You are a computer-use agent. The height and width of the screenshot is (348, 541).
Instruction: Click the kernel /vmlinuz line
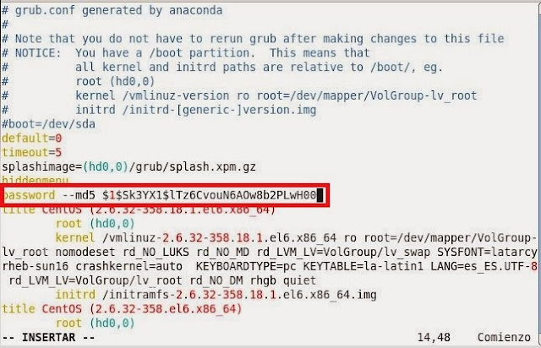pyautogui.click(x=296, y=237)
